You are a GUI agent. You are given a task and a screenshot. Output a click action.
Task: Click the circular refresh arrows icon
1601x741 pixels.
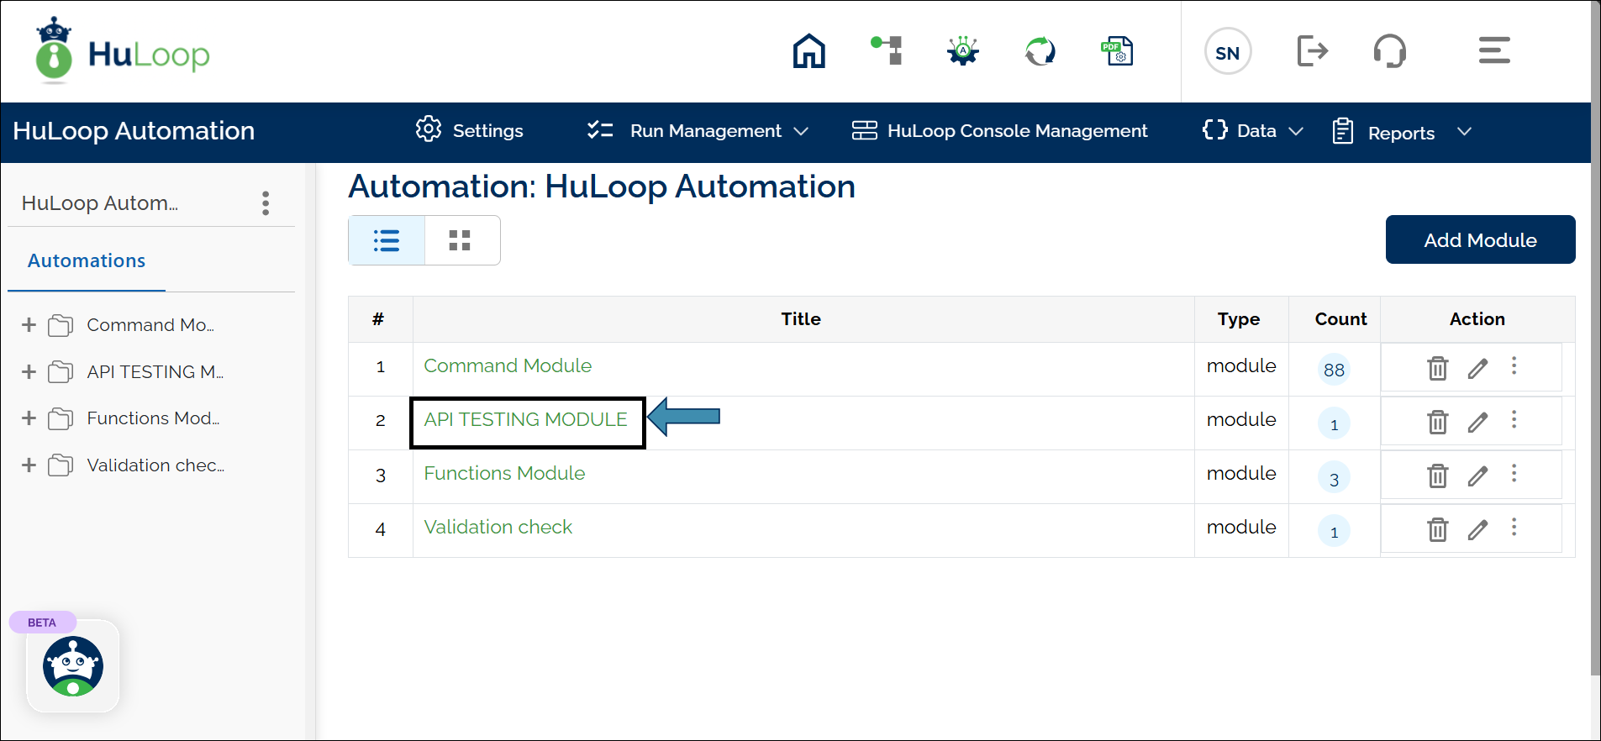pos(1040,51)
